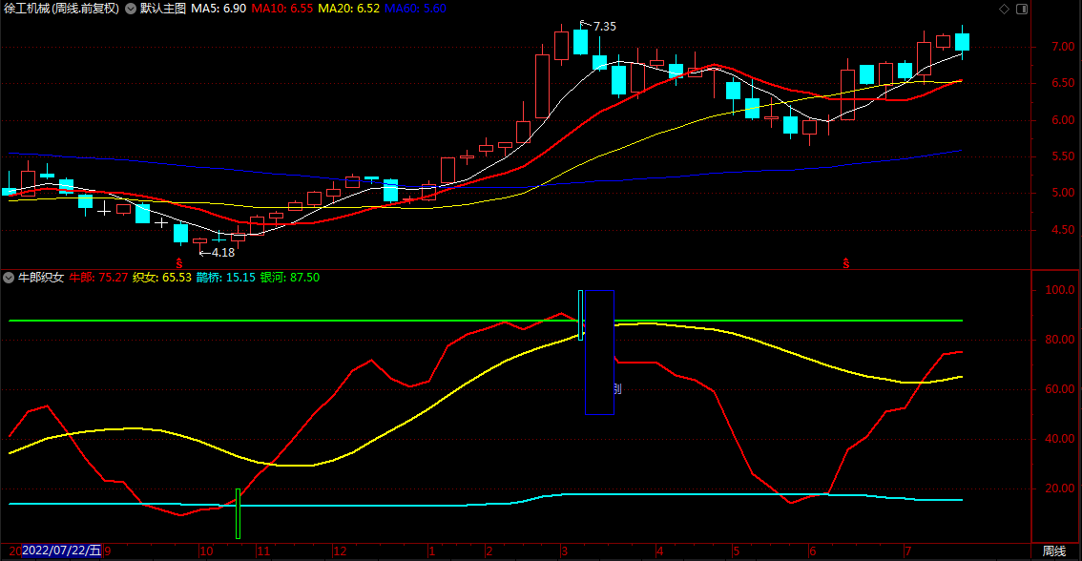
Task: Click the stock title 徐工机械(周线.前复权)
Action: [61, 9]
